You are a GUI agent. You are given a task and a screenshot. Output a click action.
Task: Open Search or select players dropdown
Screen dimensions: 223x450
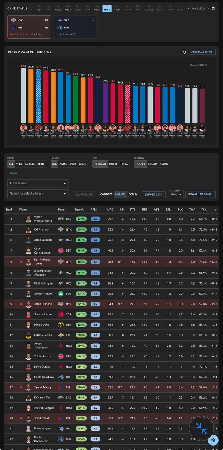pyautogui.click(x=38, y=193)
